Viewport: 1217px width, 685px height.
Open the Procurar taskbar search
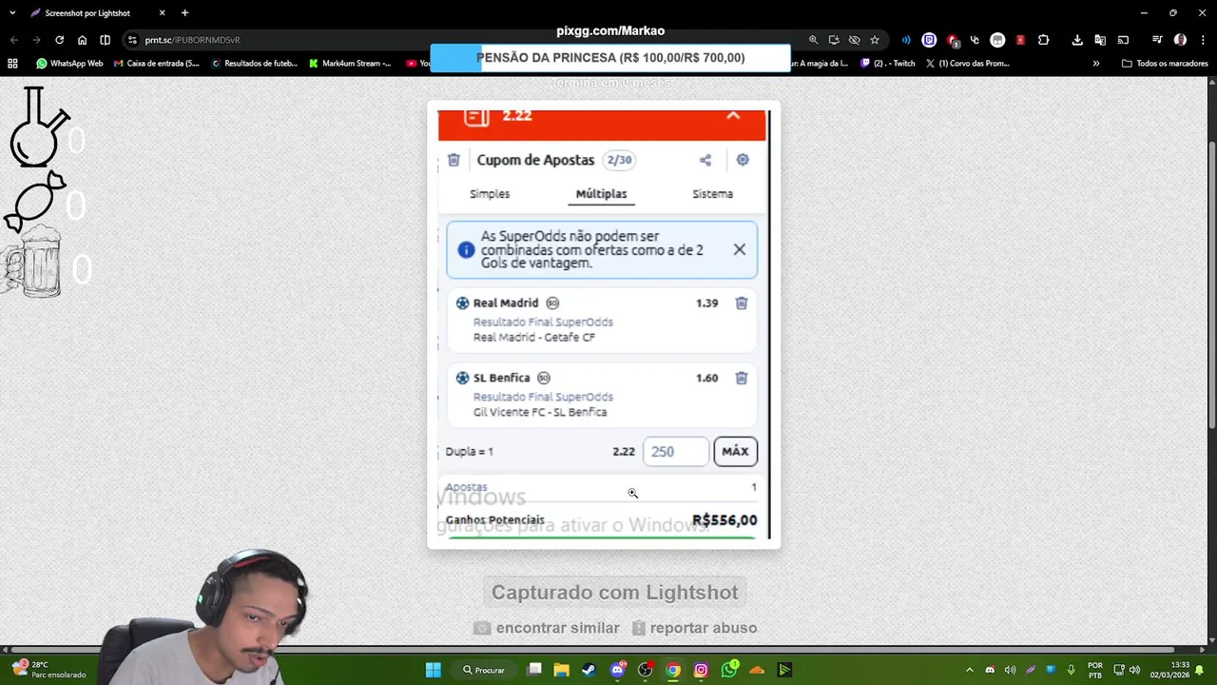tap(486, 670)
